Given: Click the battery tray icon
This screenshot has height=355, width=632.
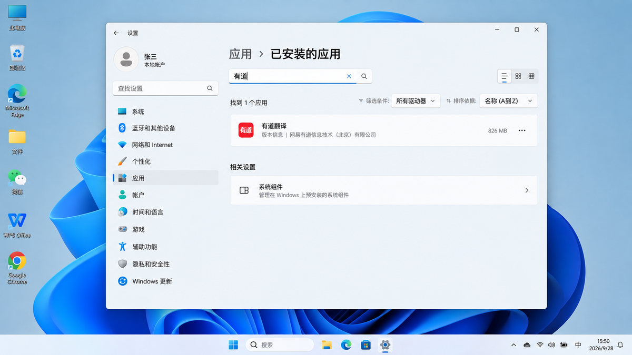Looking at the screenshot, I should click(564, 345).
